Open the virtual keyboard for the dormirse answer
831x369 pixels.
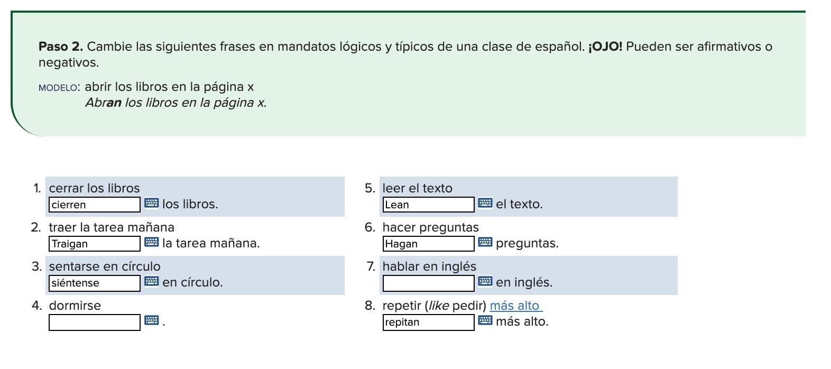(x=153, y=320)
